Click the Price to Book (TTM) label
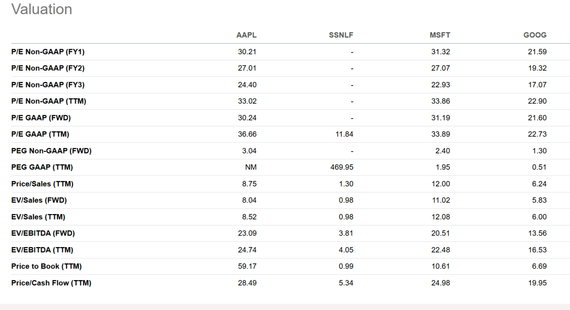570x310 pixels. [x=47, y=266]
